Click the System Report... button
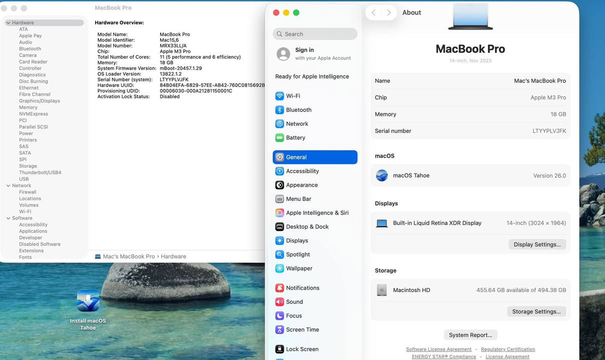Screen dimensions: 605x360 point(470,335)
